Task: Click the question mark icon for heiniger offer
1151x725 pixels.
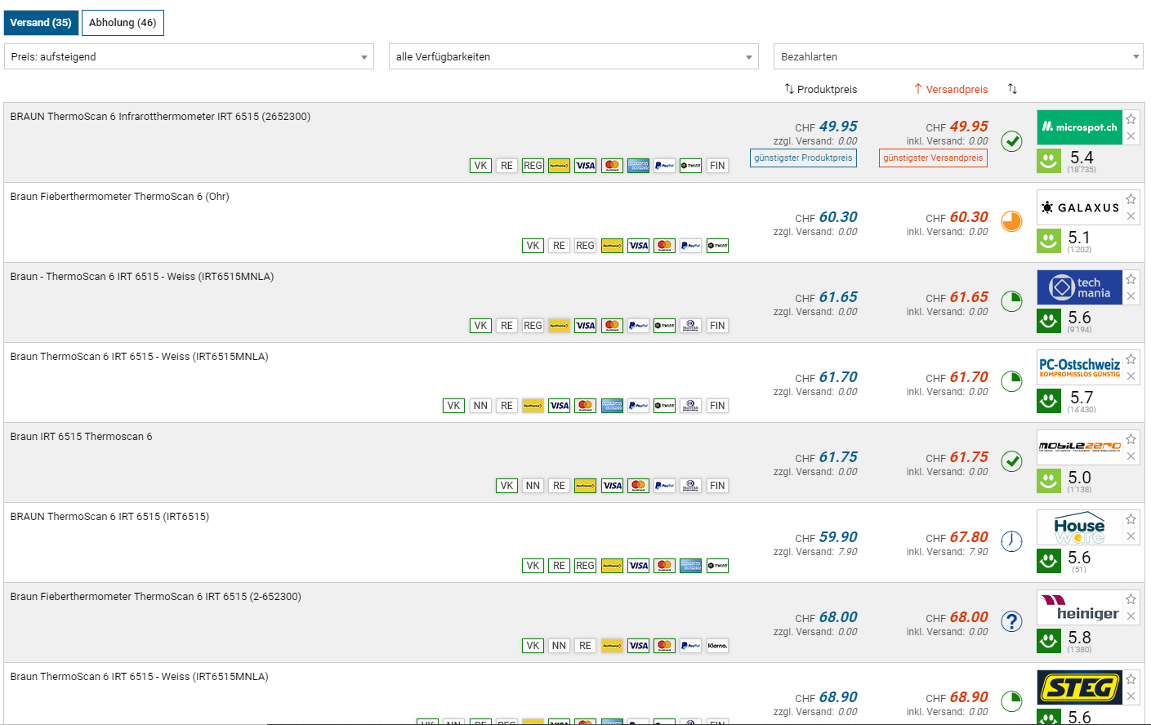Action: [x=1011, y=621]
